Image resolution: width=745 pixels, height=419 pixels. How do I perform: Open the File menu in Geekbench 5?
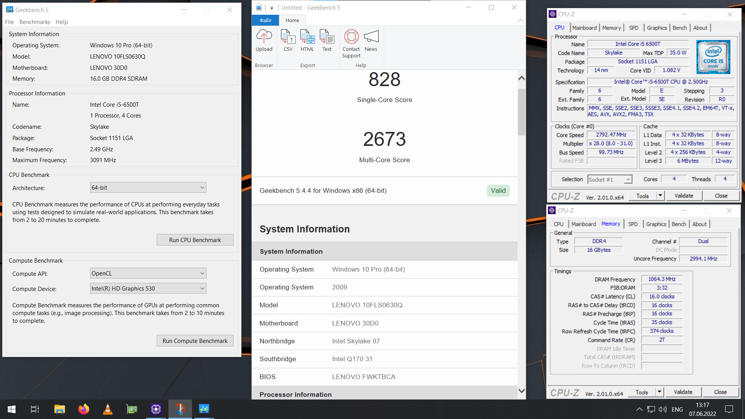pyautogui.click(x=9, y=22)
